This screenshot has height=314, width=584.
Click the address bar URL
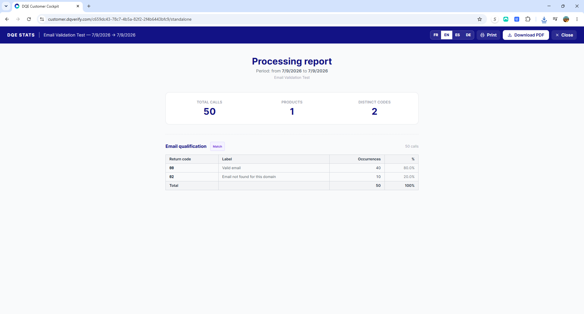120,19
